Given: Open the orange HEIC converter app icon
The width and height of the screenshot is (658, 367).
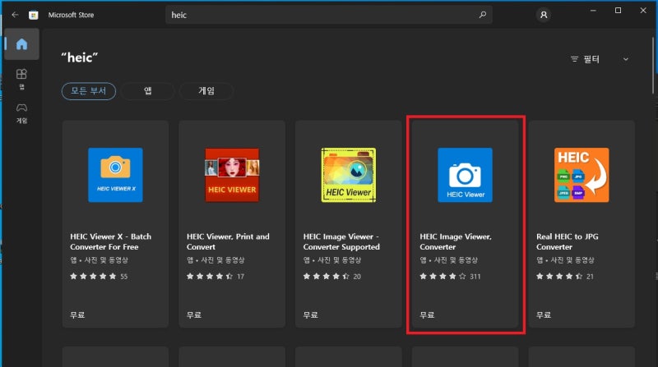Looking at the screenshot, I should (582, 175).
